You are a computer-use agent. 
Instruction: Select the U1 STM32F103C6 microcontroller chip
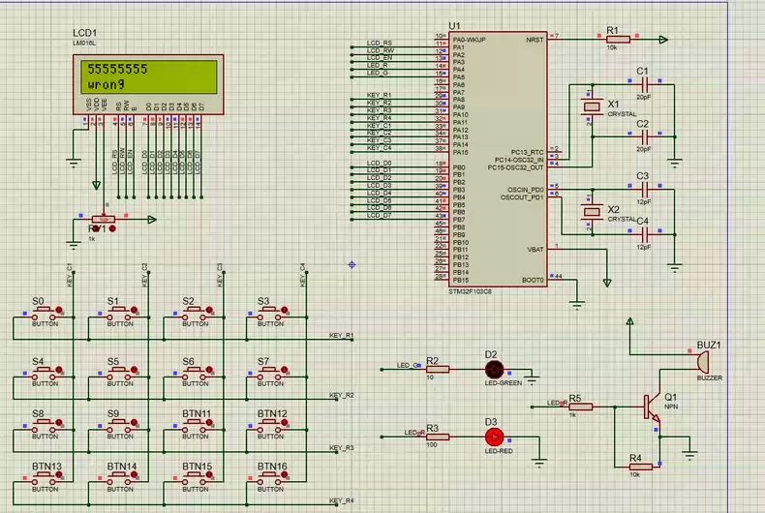498,160
